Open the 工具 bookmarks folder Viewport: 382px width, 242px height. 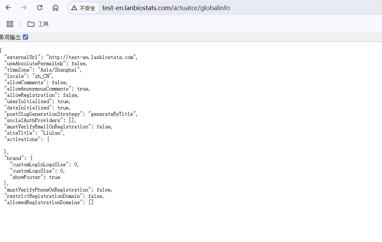click(38, 24)
